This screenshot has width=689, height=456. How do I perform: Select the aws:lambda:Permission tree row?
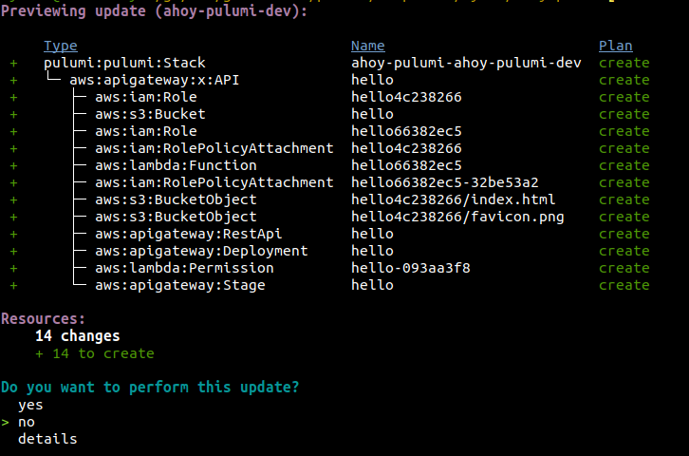pyautogui.click(x=184, y=268)
